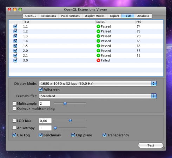
Task: Switch to the Pixel Formats tab
Action: 71,16
